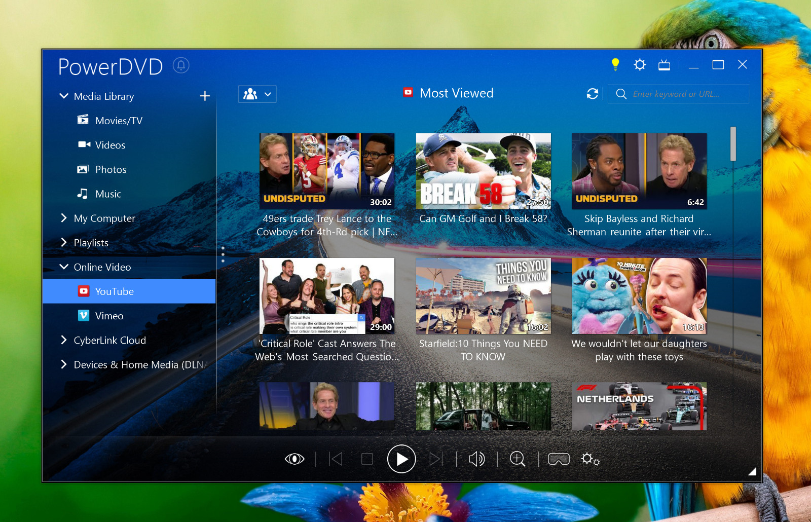
Task: Open Skip Bayless and Richard Sherman thumbnail
Action: (639, 171)
